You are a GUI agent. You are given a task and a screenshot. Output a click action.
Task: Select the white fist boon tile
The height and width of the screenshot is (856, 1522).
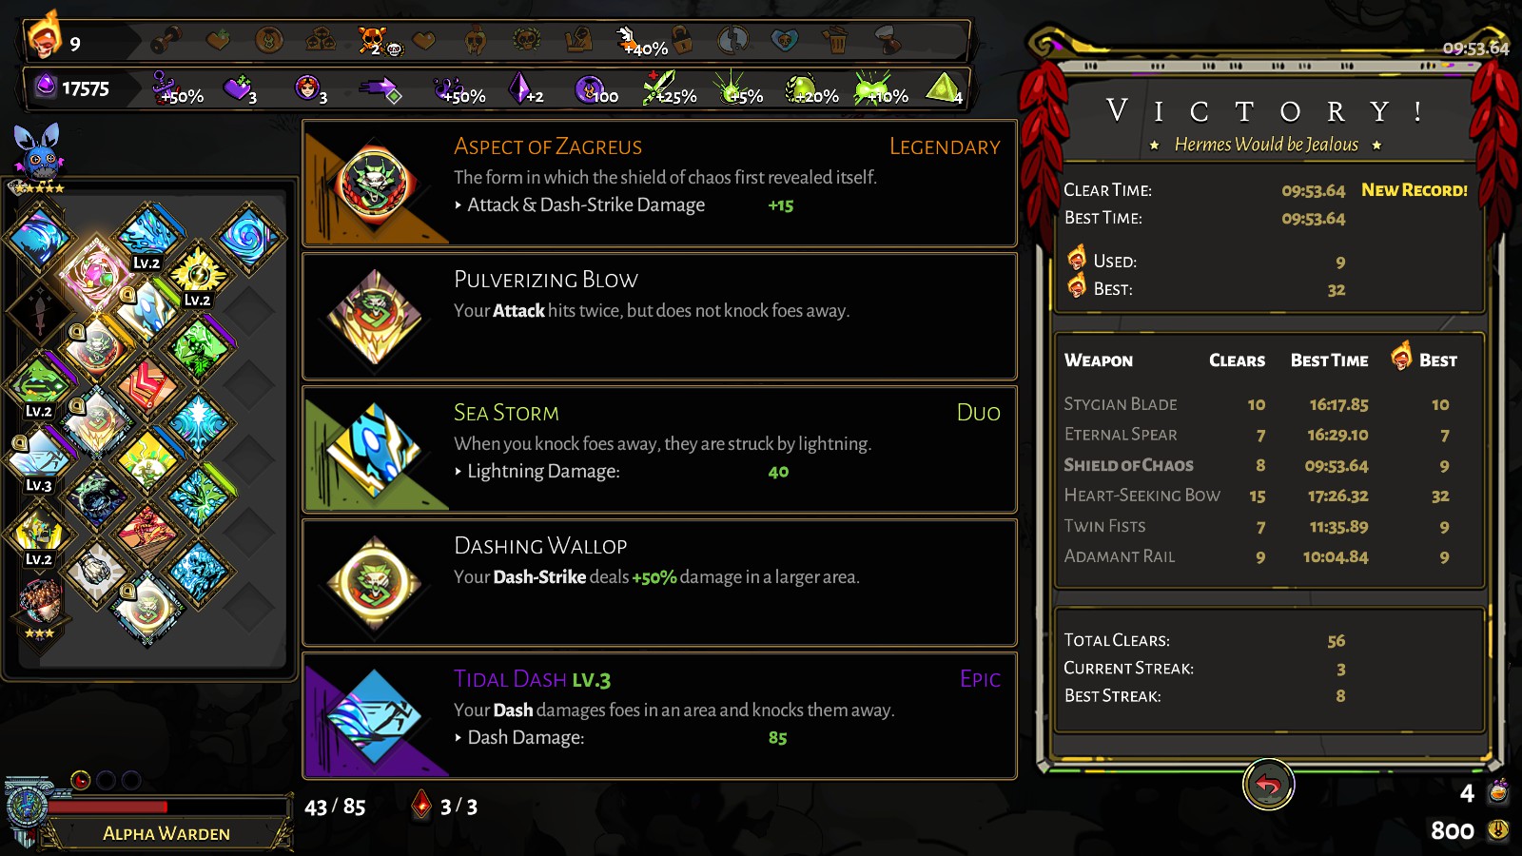coord(95,571)
